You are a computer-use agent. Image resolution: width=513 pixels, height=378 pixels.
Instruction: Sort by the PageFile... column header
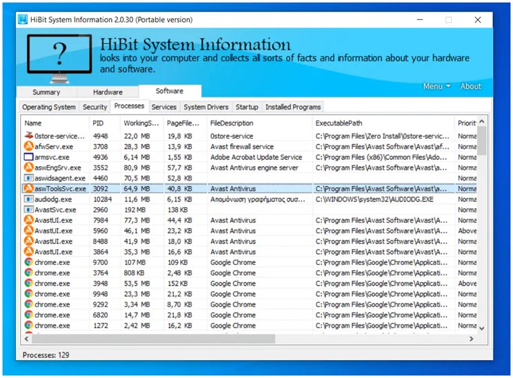(185, 123)
